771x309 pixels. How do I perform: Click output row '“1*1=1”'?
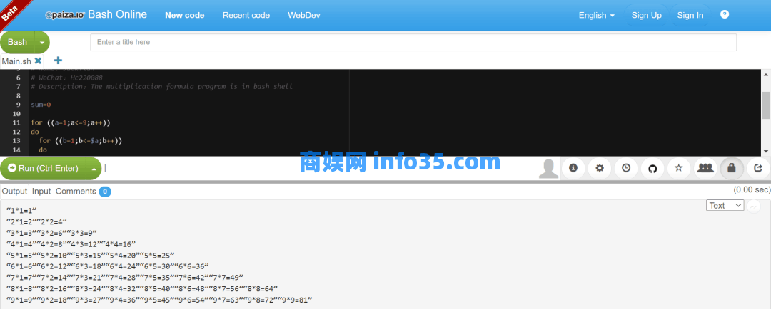click(x=21, y=211)
